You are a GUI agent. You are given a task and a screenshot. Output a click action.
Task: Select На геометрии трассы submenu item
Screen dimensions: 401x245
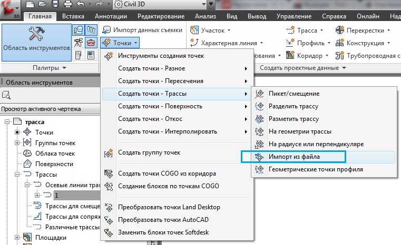click(324, 131)
